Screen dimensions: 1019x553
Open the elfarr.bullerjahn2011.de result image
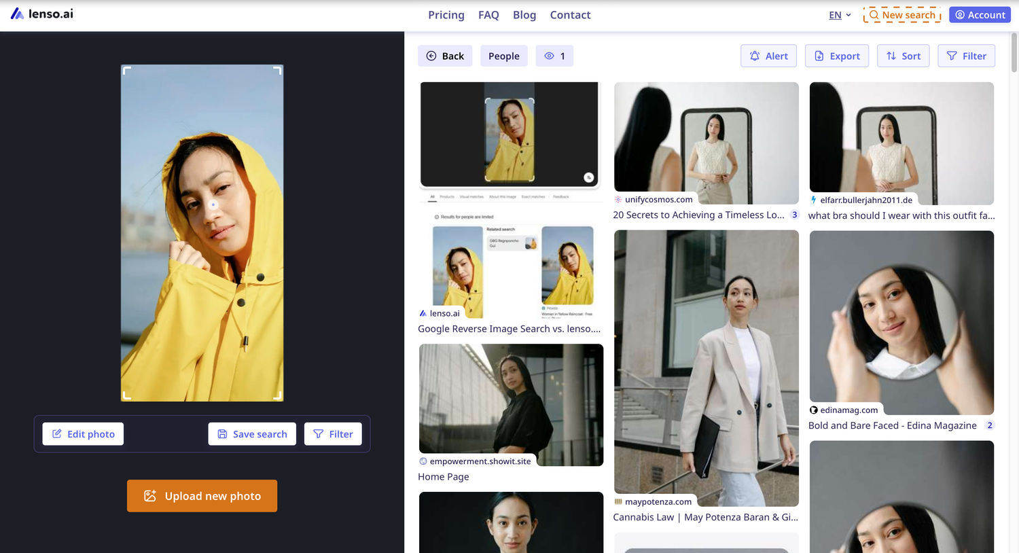pyautogui.click(x=901, y=143)
